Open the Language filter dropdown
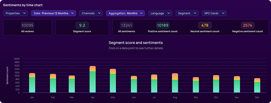The height and width of the screenshot is (103, 271). 160,13
